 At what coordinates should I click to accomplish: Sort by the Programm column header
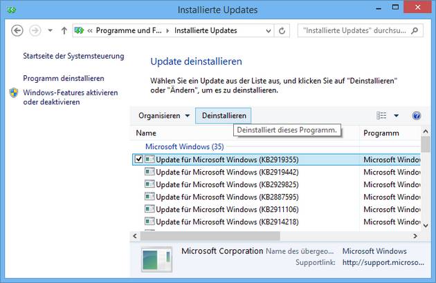click(x=391, y=133)
